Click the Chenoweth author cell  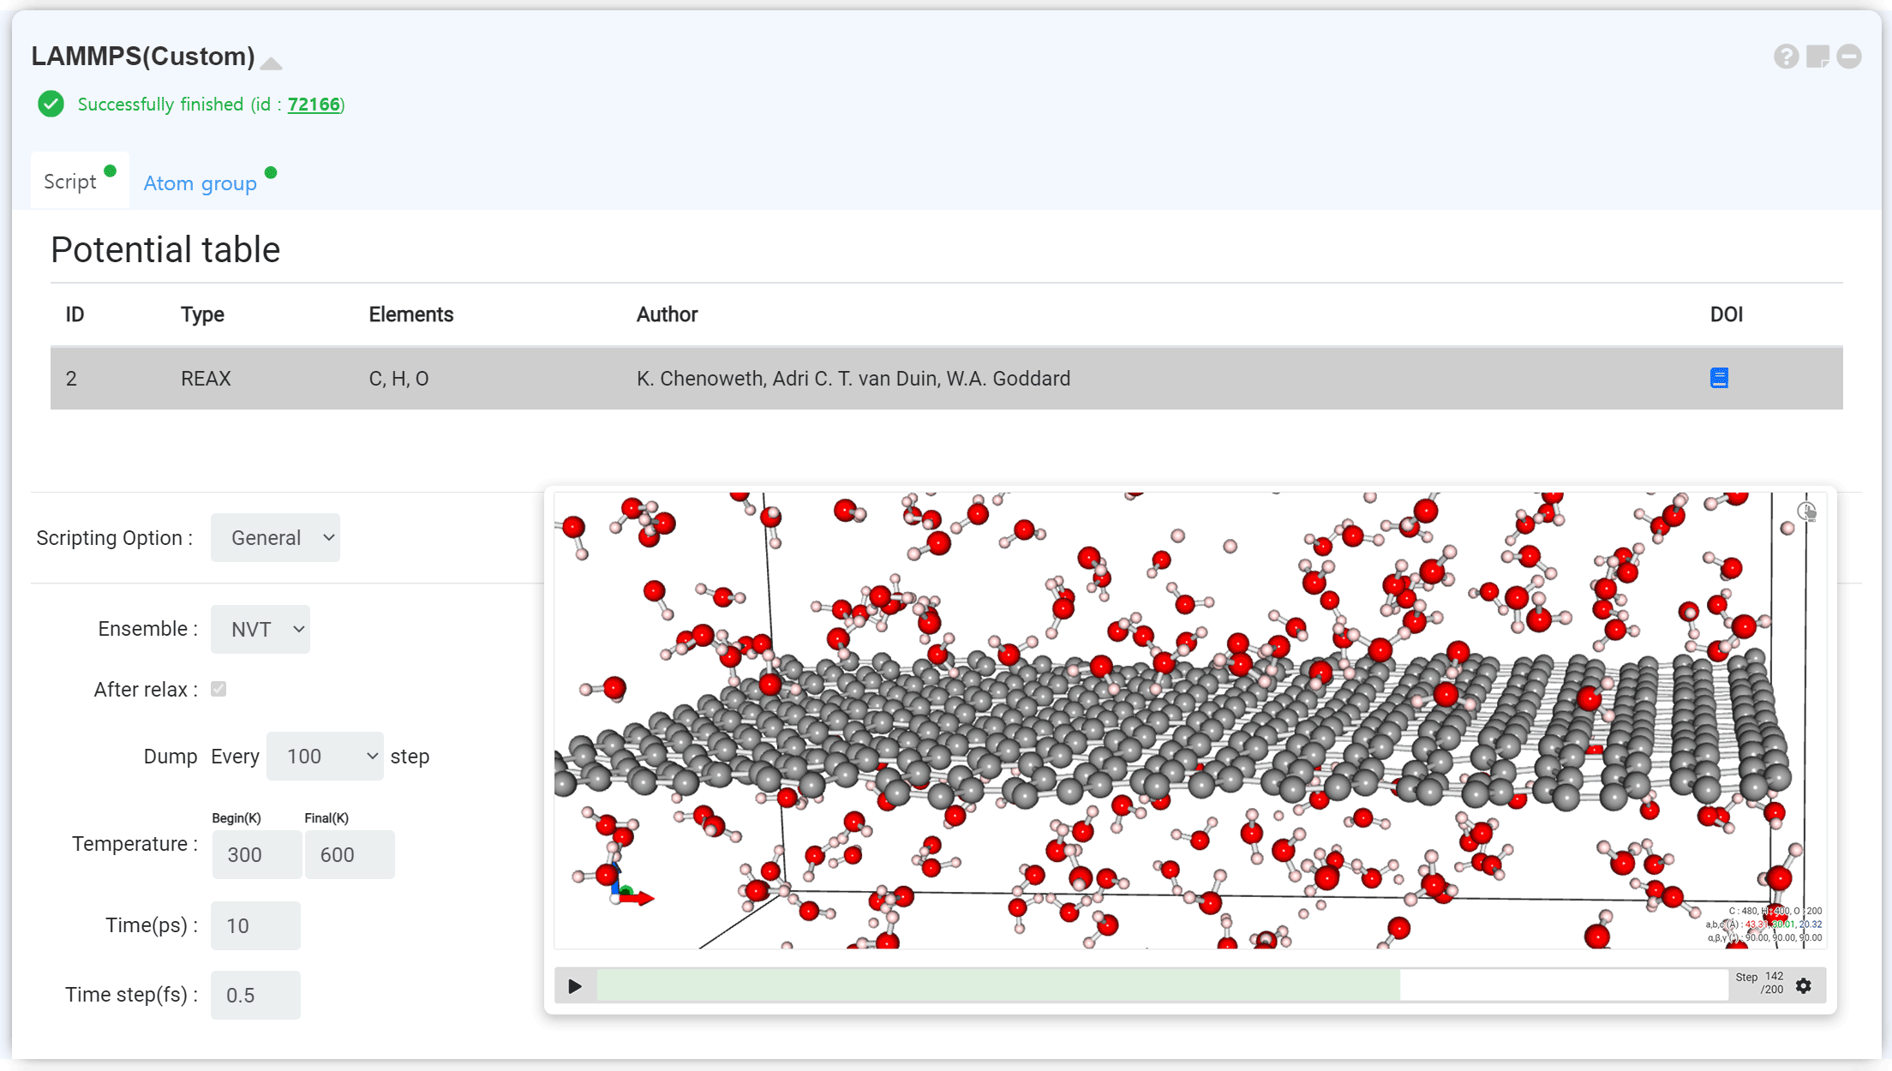(853, 379)
